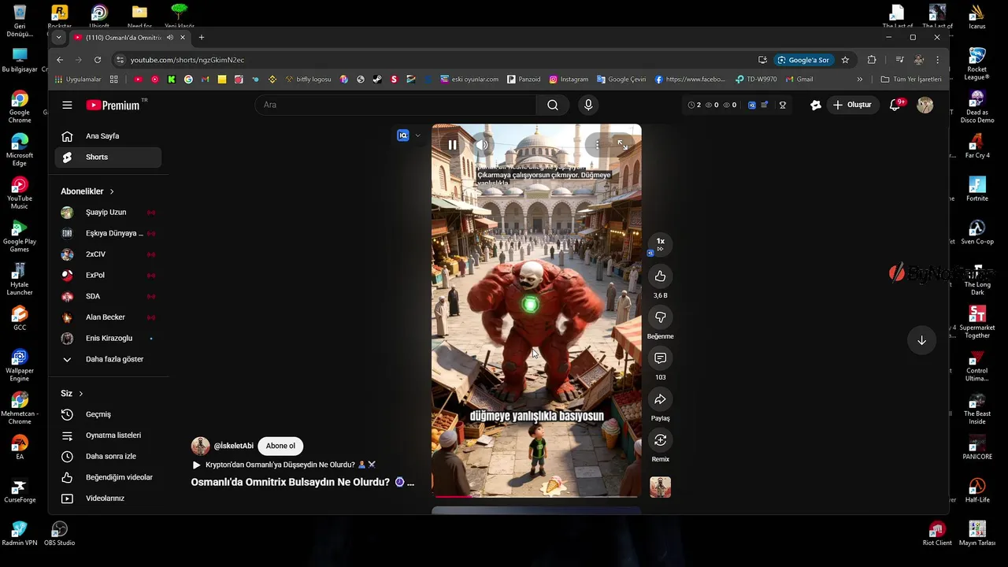Open Ana Sayfa in sidebar
Image resolution: width=1008 pixels, height=567 pixels.
pyautogui.click(x=108, y=136)
